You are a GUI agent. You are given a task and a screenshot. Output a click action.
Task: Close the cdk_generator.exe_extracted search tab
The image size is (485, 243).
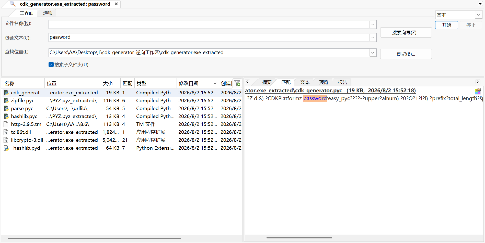click(116, 4)
